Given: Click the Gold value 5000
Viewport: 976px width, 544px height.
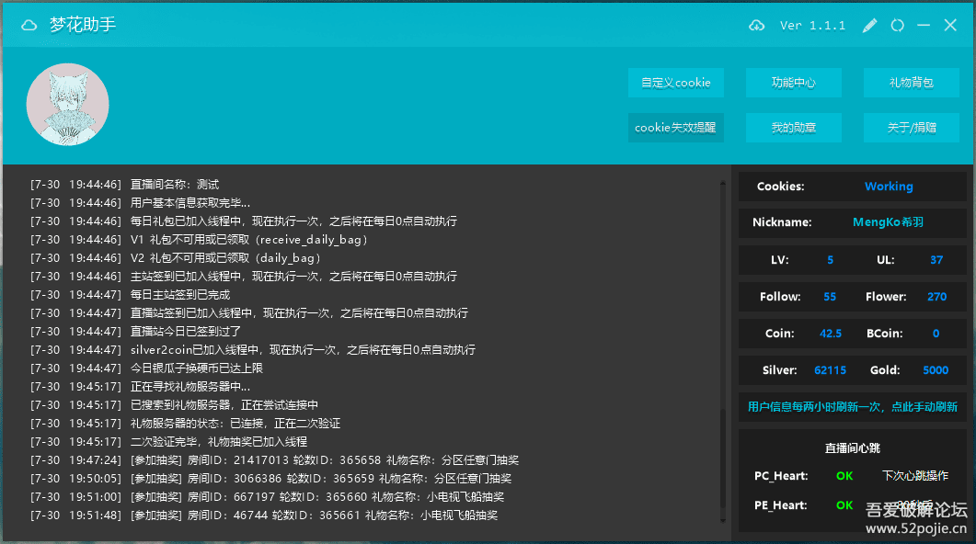Looking at the screenshot, I should 936,369.
